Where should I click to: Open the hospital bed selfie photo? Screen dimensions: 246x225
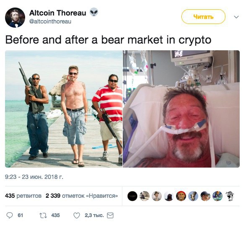[x=181, y=109]
